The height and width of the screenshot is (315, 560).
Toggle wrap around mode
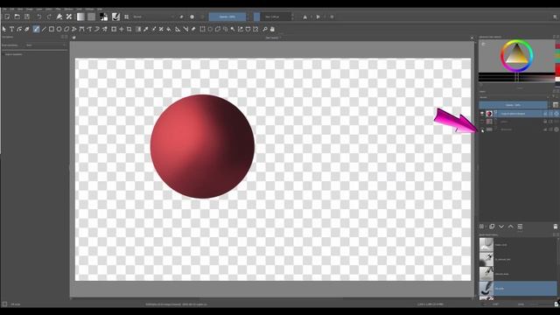[x=332, y=17]
